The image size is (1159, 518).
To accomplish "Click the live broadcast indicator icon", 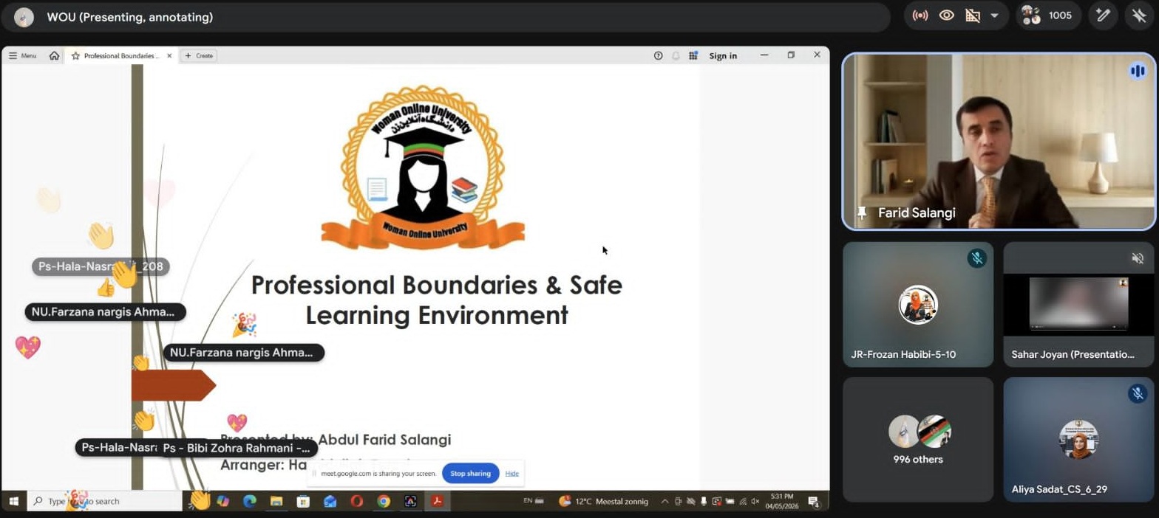I will (920, 15).
